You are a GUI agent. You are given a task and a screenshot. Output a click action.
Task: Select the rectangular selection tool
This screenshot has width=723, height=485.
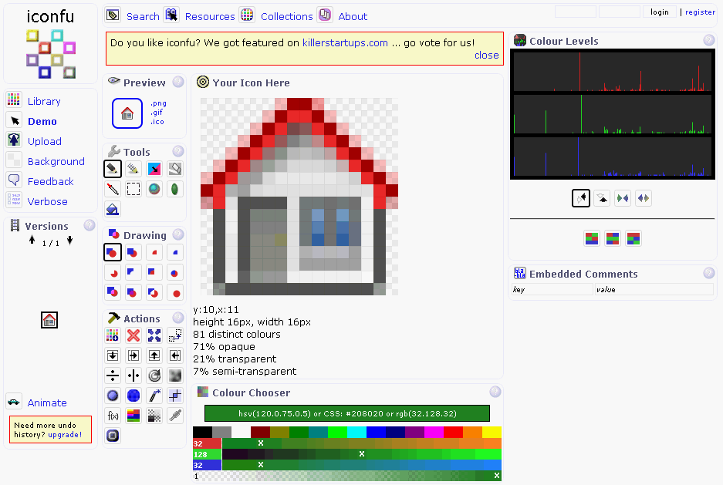(133, 188)
